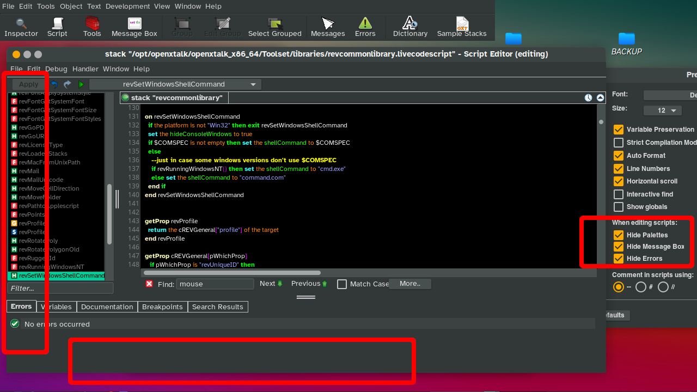Enable Strict Compilation Mode checkbox
This screenshot has height=392, width=697.
[x=619, y=143]
